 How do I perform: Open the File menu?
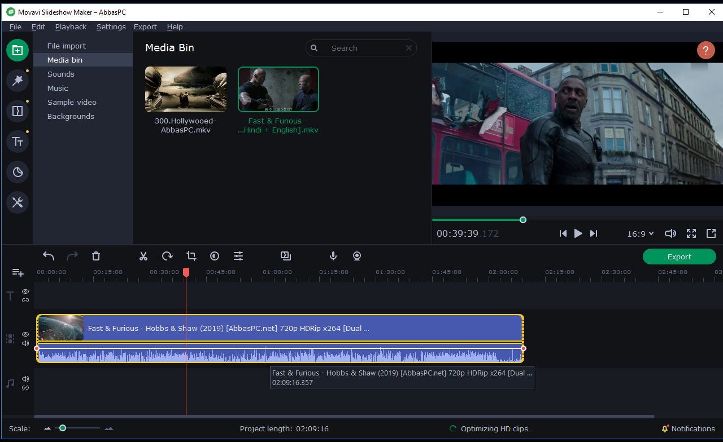pyautogui.click(x=15, y=26)
